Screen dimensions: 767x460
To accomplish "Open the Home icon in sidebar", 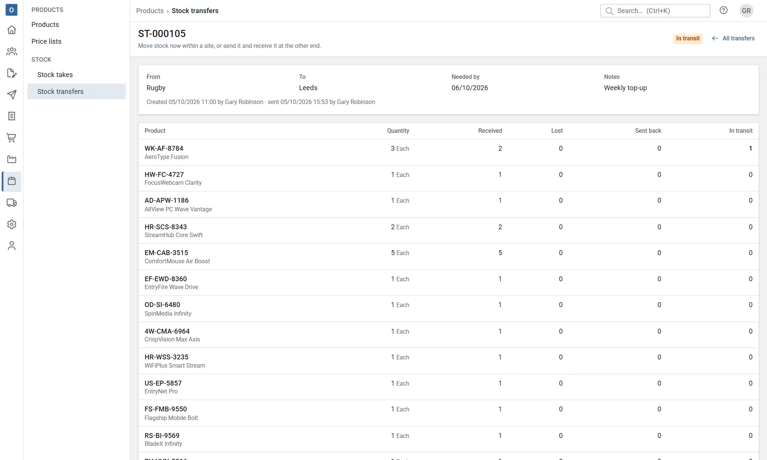I will (12, 30).
